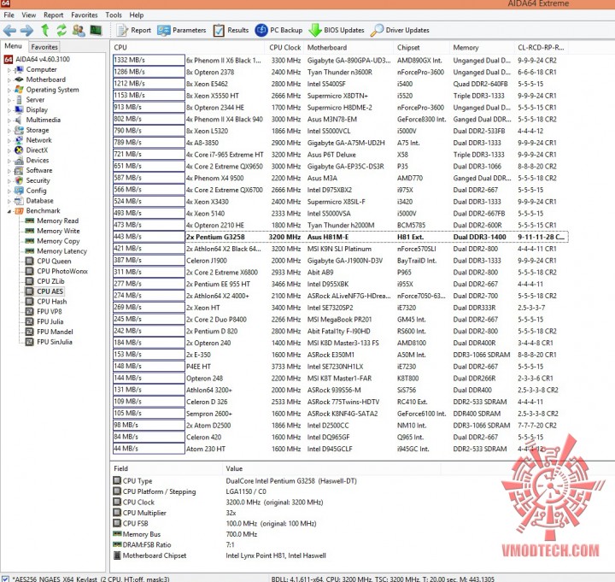Open the Report wizard
Screen dimensions: 615x582
(x=134, y=30)
